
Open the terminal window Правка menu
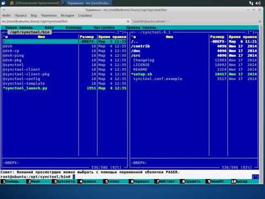20,15
